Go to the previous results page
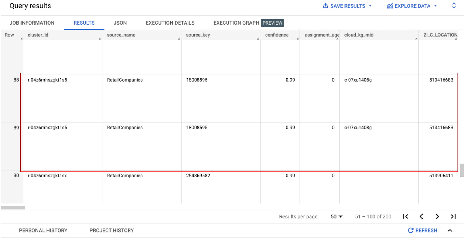This screenshot has height=241, width=464. point(421,216)
